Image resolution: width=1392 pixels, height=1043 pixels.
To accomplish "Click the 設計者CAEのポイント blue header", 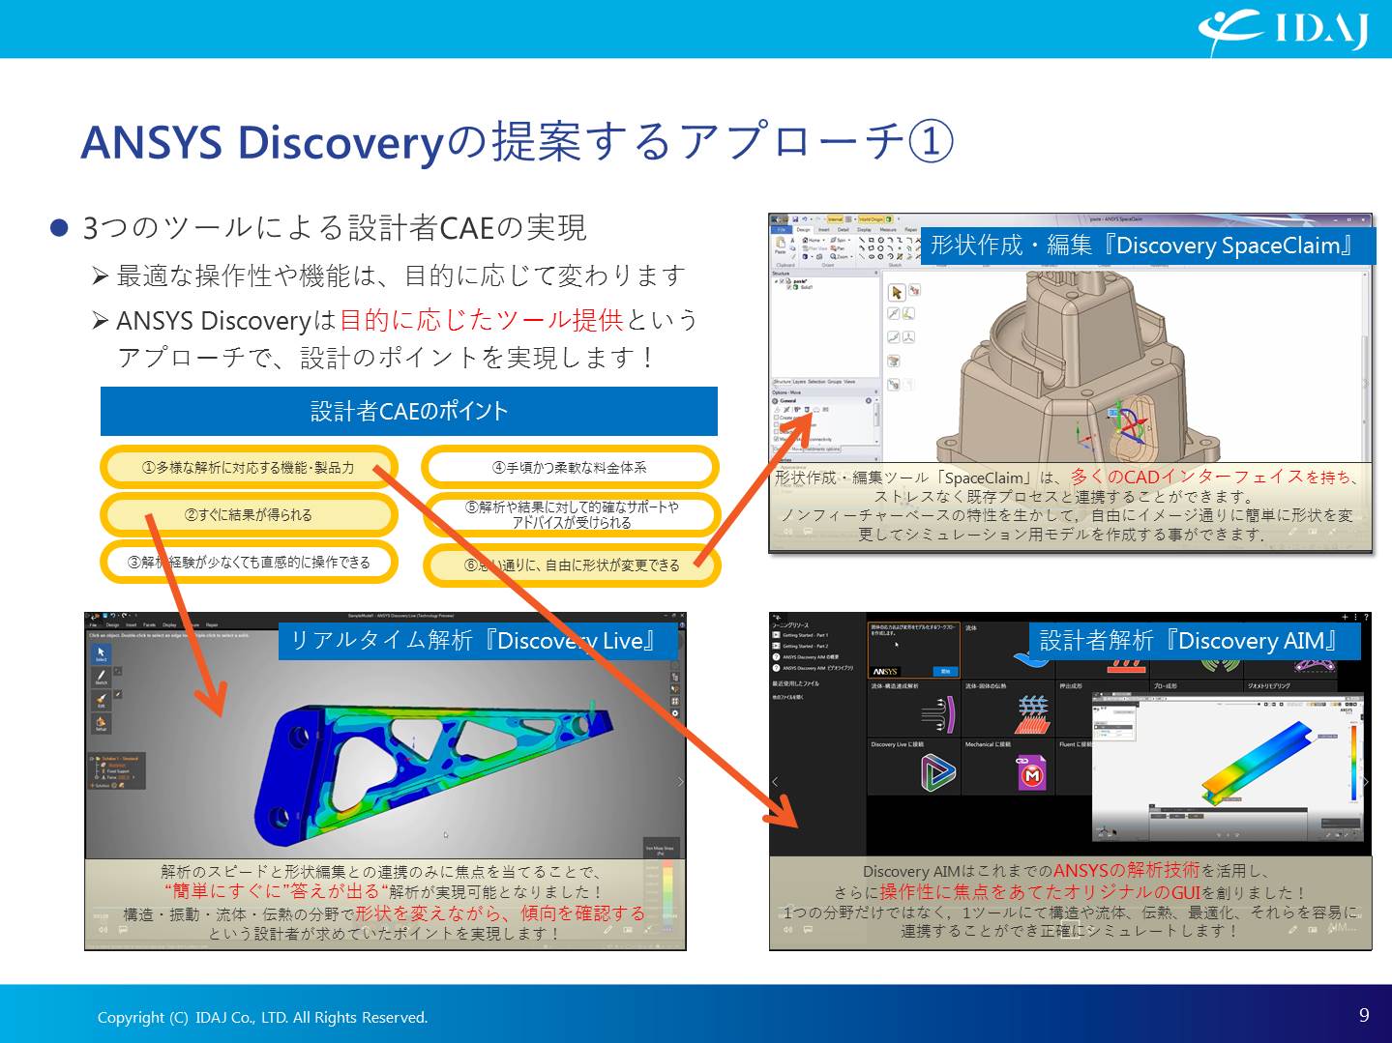I will [409, 412].
